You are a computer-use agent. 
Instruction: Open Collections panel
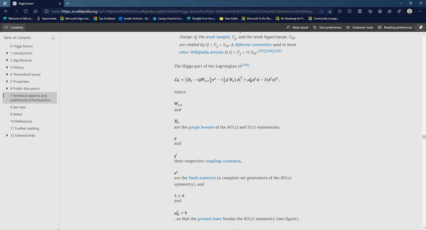pos(370,11)
